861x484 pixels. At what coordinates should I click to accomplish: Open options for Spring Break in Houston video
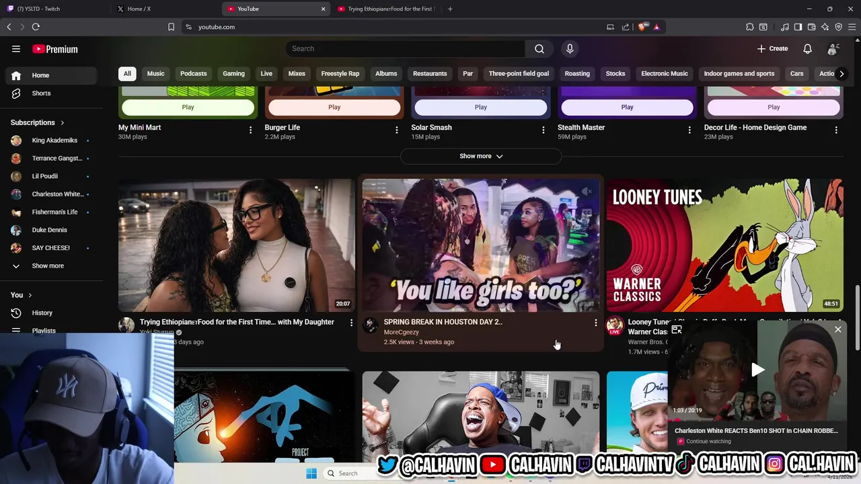pos(595,323)
